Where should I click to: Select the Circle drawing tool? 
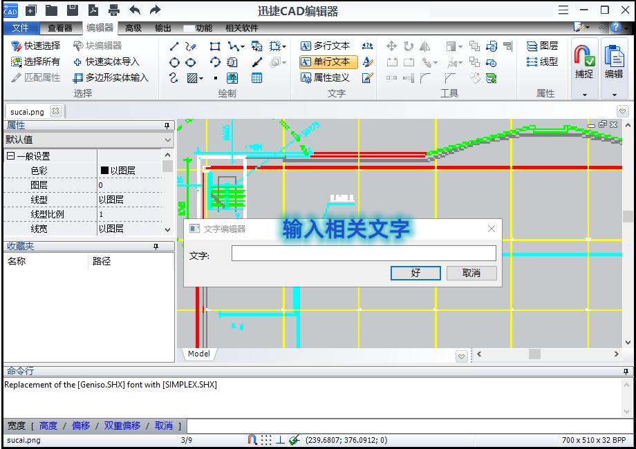[x=173, y=62]
